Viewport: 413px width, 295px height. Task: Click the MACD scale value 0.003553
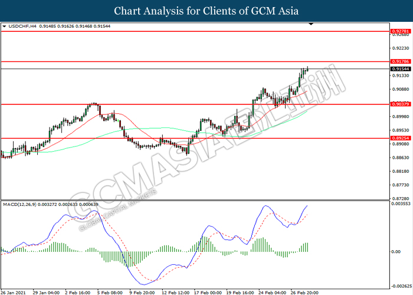[401, 204]
